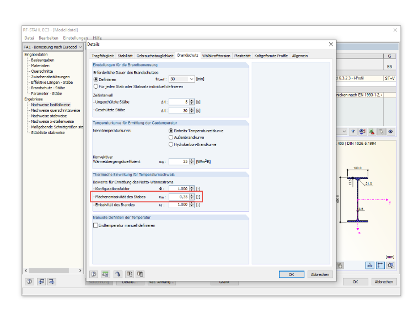Switch to the Plastizität tab
Viewport: 419px width, 314px height.
click(x=242, y=56)
